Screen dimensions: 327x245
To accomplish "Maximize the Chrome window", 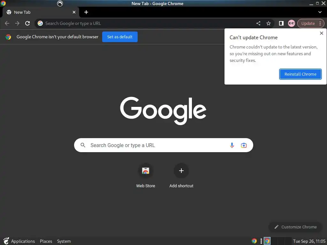I will [x=317, y=3].
